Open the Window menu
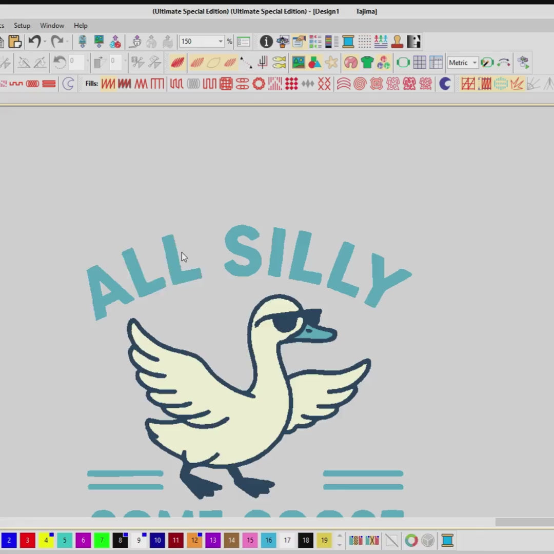This screenshot has width=554, height=554. pyautogui.click(x=52, y=25)
